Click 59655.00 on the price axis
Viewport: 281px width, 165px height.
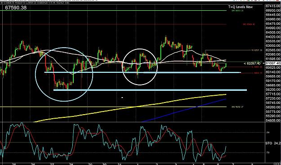click(273, 76)
